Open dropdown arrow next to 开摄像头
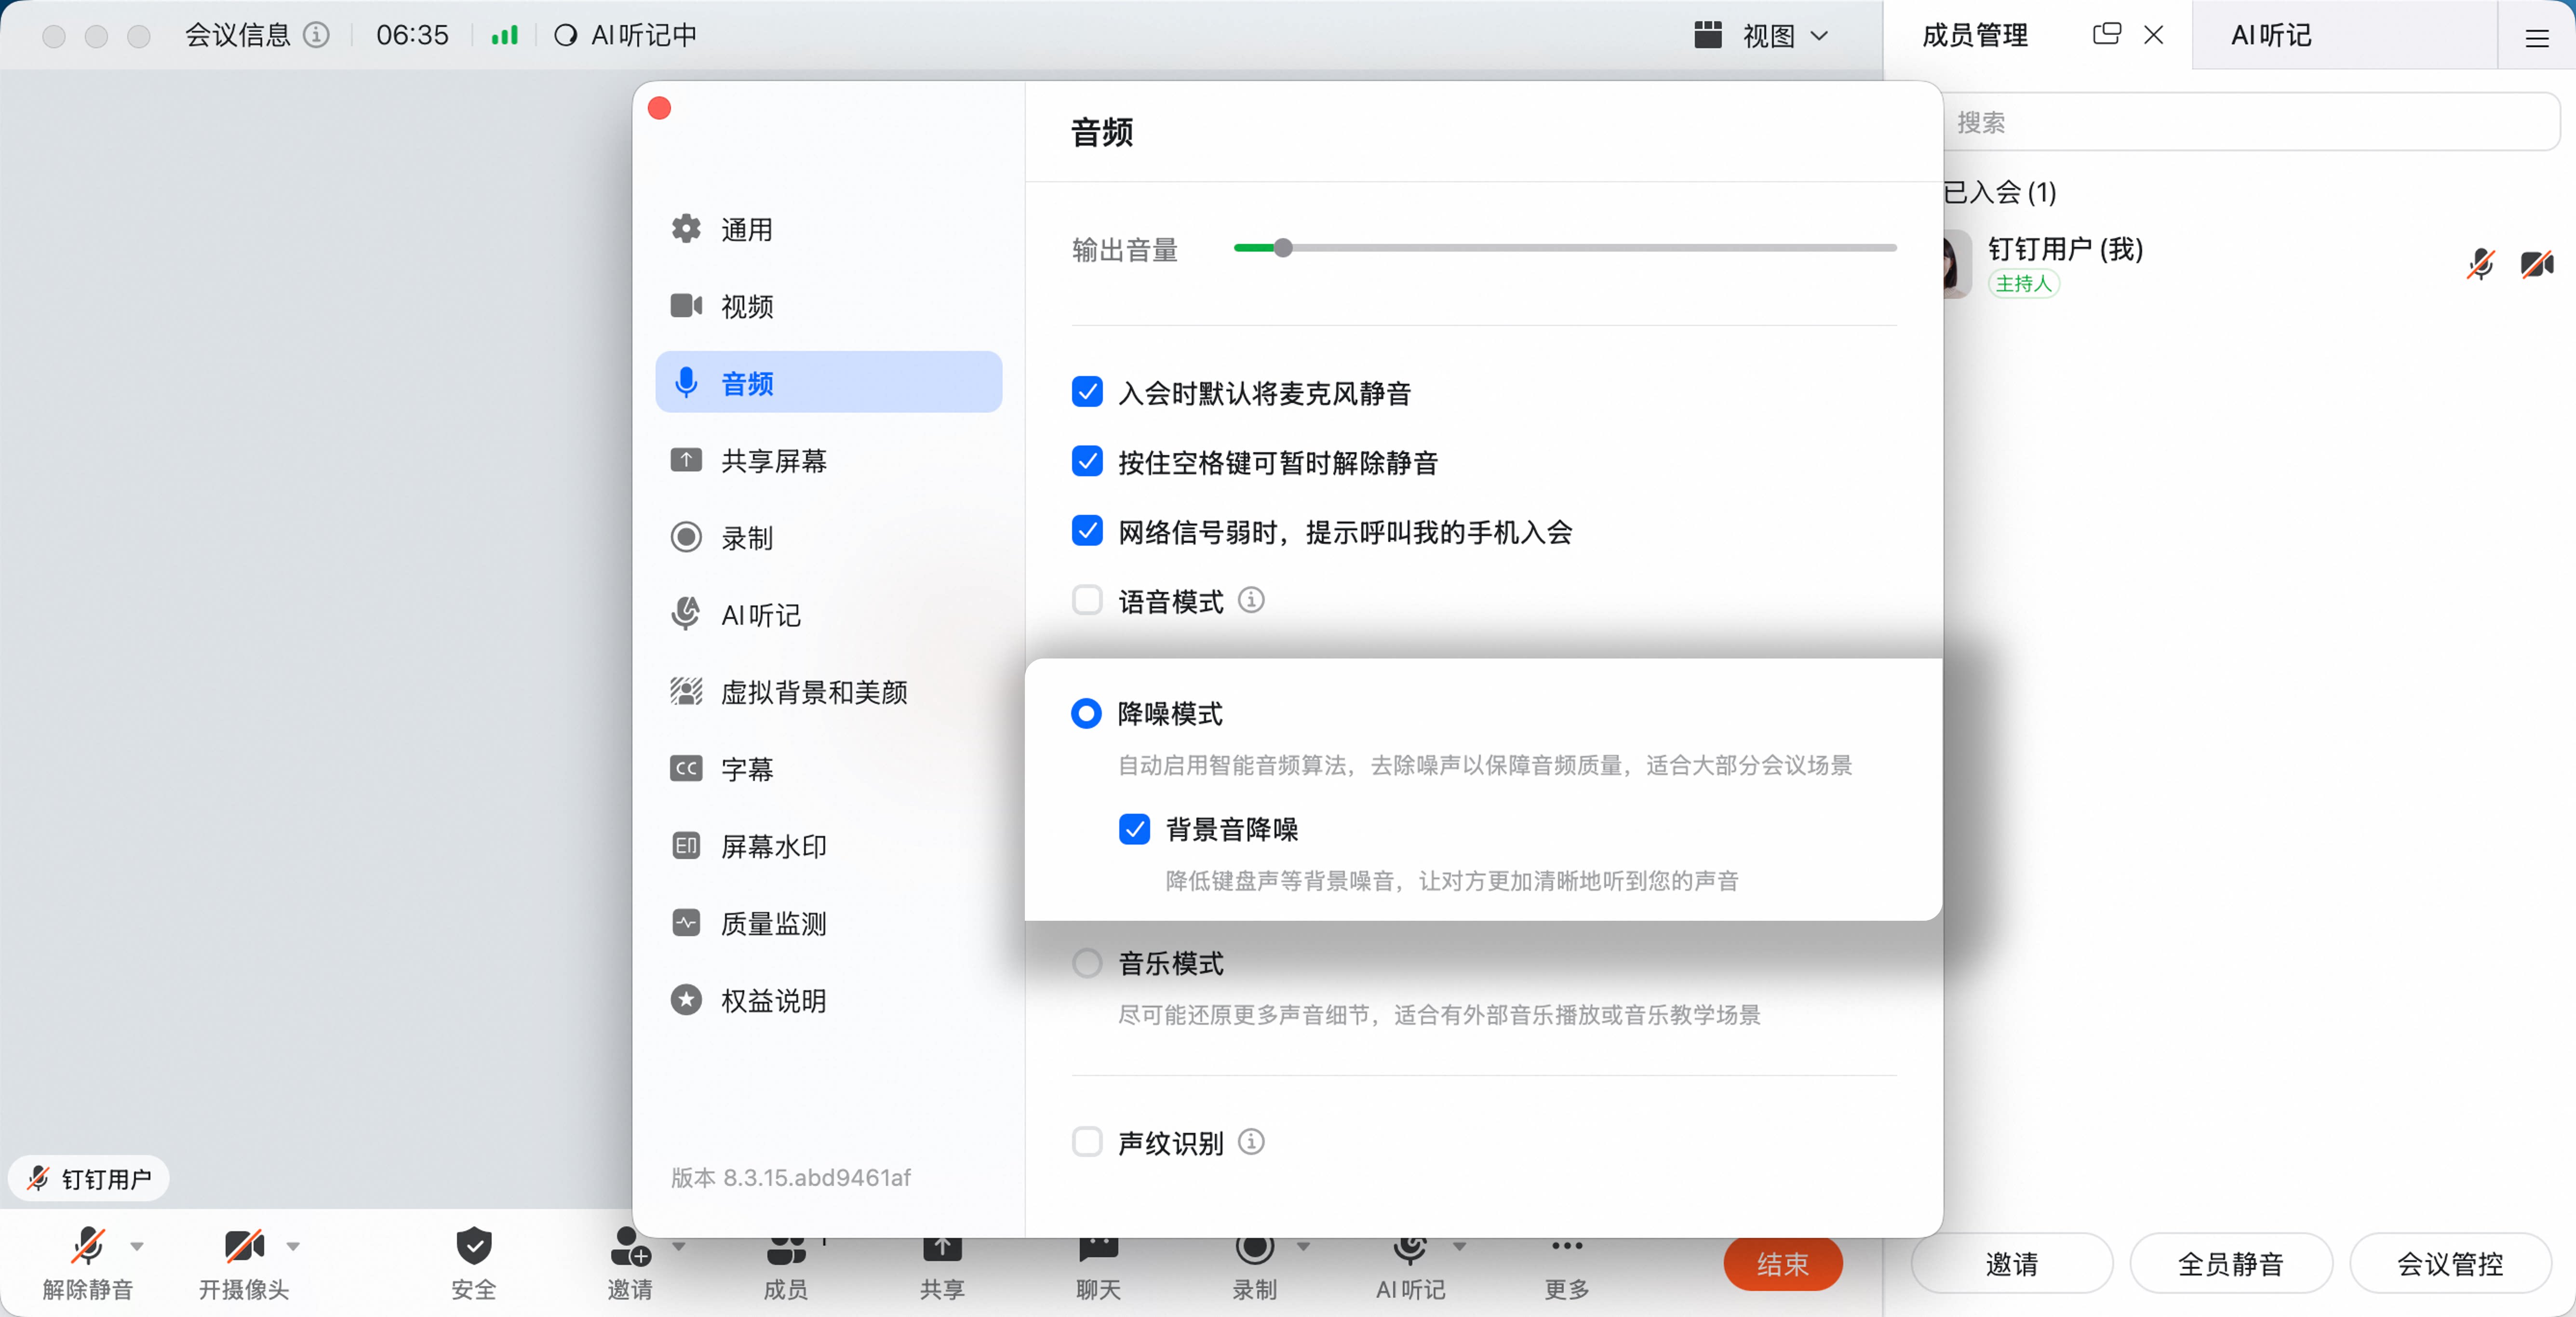The width and height of the screenshot is (2576, 1317). pyautogui.click(x=293, y=1246)
